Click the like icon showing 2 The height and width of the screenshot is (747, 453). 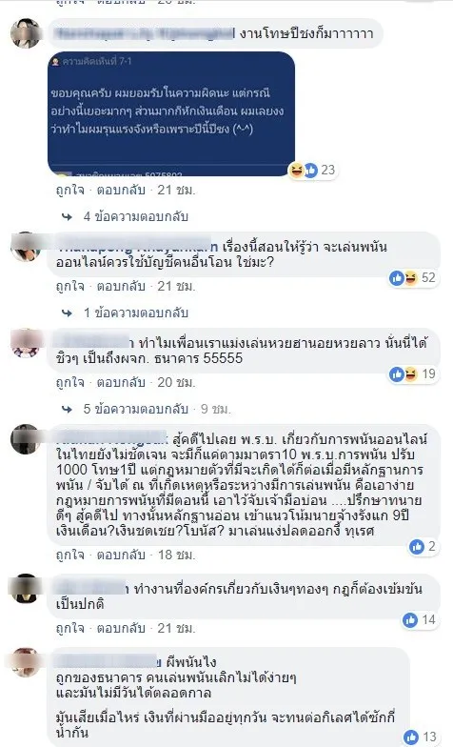tap(417, 547)
